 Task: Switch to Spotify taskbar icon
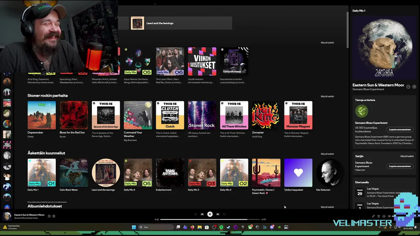click(221, 227)
